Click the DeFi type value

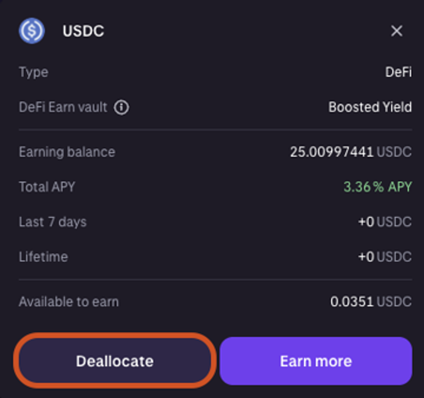pyautogui.click(x=398, y=72)
